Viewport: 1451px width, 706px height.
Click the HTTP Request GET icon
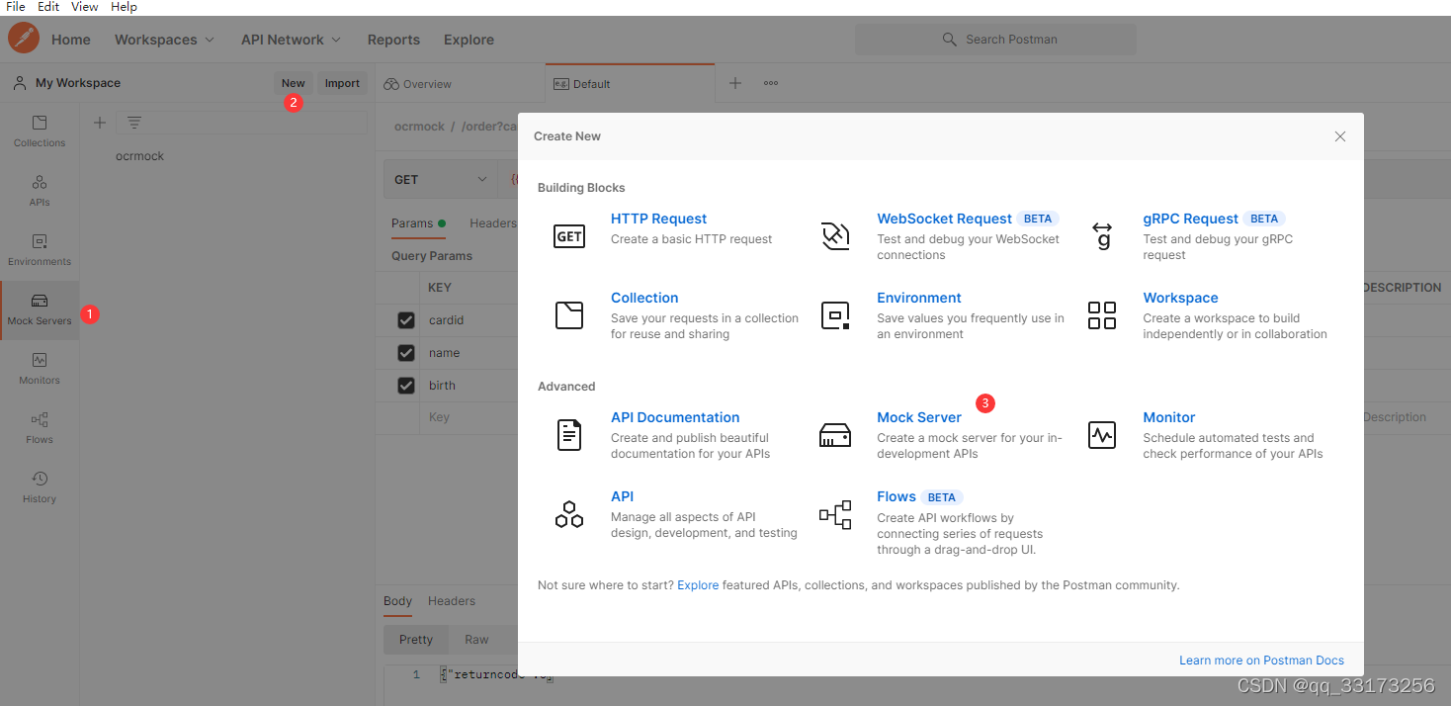click(569, 236)
